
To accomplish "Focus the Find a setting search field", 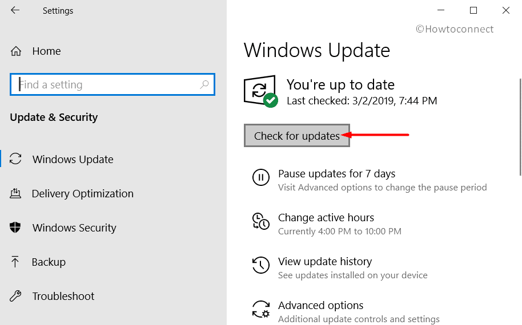I will tap(113, 84).
